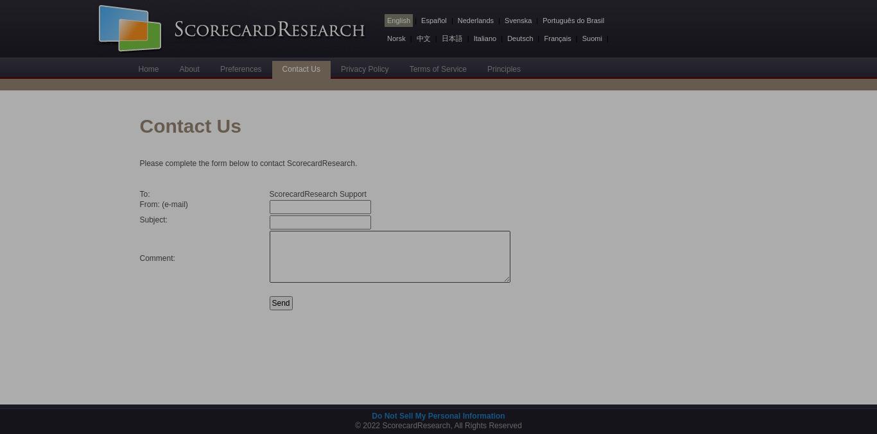Click the Contact Us page heading

(x=191, y=126)
